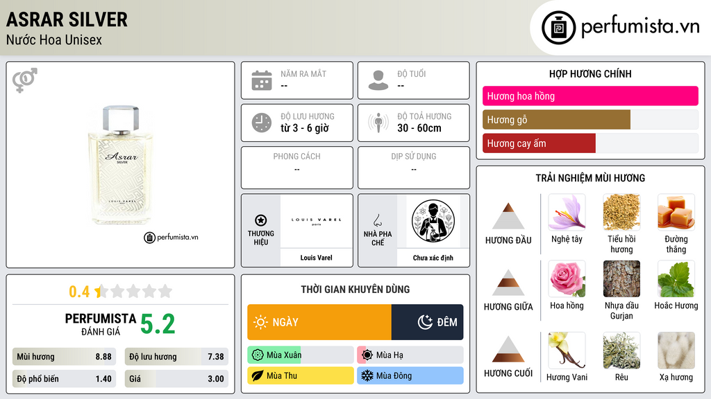Click the sun icon for Mùa Hạ
This screenshot has width=711, height=399.
[x=367, y=355]
